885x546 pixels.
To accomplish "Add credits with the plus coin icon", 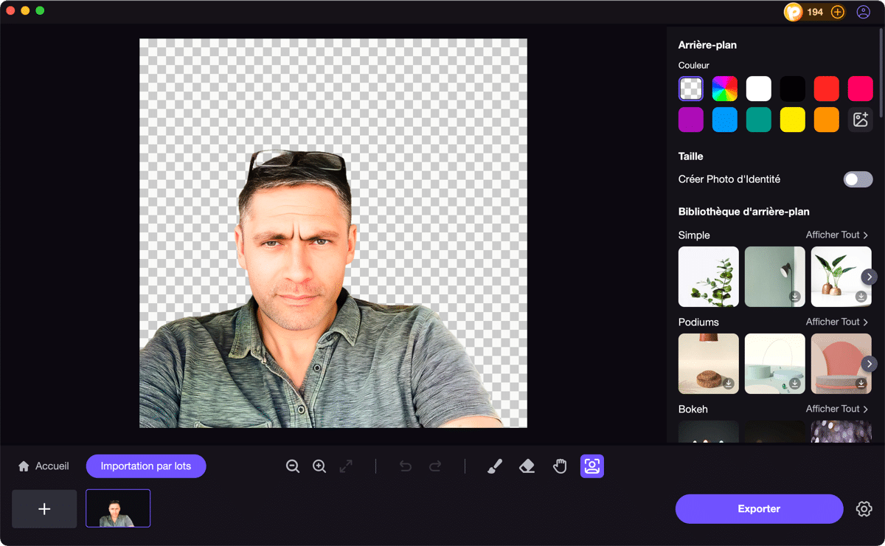I will tap(837, 12).
